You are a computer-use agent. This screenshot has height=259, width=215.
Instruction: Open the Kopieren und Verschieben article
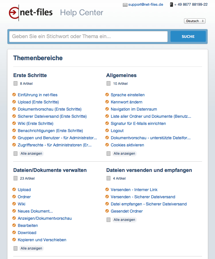click(42, 240)
